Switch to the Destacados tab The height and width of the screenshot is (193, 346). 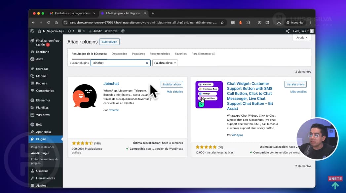pos(119,54)
